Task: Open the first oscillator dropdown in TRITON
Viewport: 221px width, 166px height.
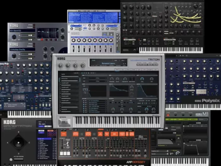Action: click(97, 78)
